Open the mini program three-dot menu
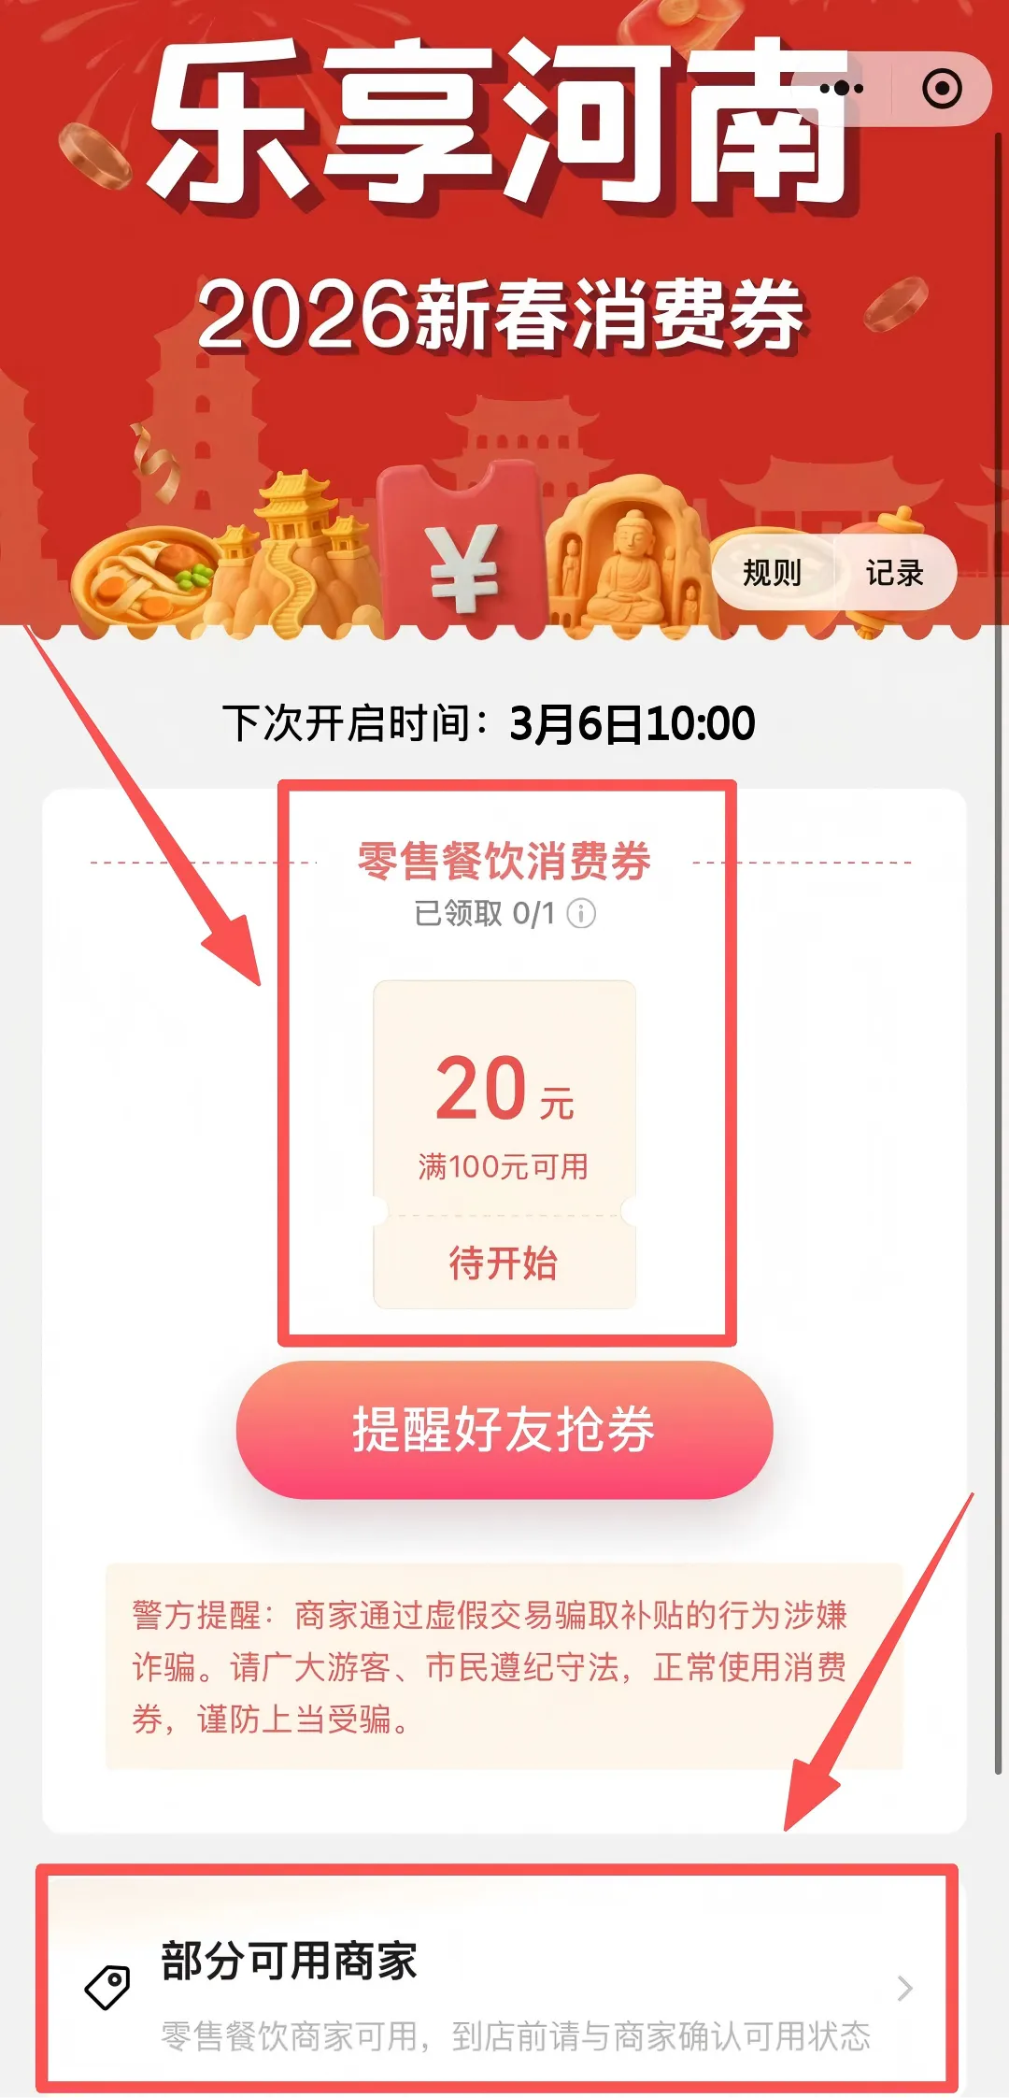The height and width of the screenshot is (2098, 1009). [842, 89]
